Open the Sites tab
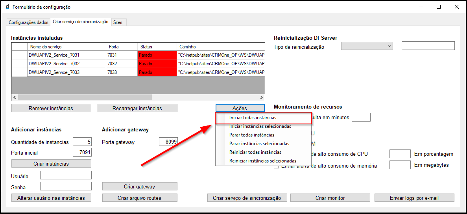467x214 pixels. coord(118,22)
